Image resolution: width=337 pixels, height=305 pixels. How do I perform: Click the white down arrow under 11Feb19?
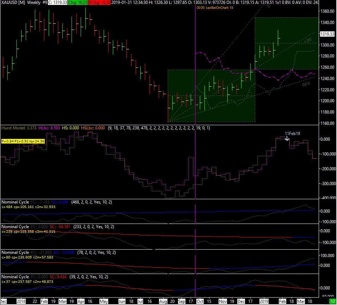287,138
